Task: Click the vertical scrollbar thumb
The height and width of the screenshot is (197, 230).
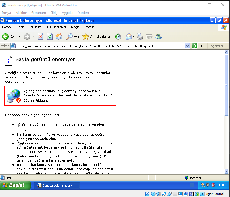Action: pyautogui.click(x=226, y=85)
